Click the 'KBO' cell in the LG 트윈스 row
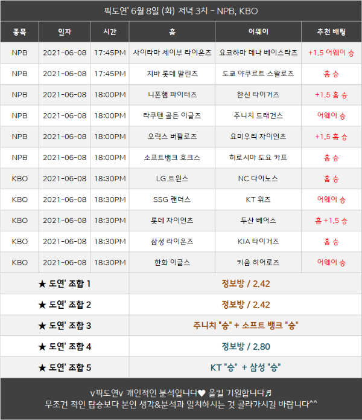The image size is (362, 420). coord(19,179)
